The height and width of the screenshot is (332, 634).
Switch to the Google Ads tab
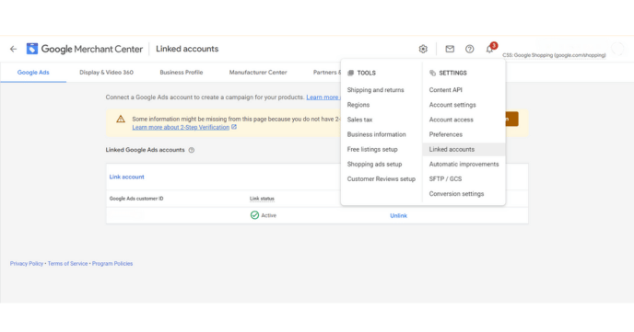click(33, 73)
